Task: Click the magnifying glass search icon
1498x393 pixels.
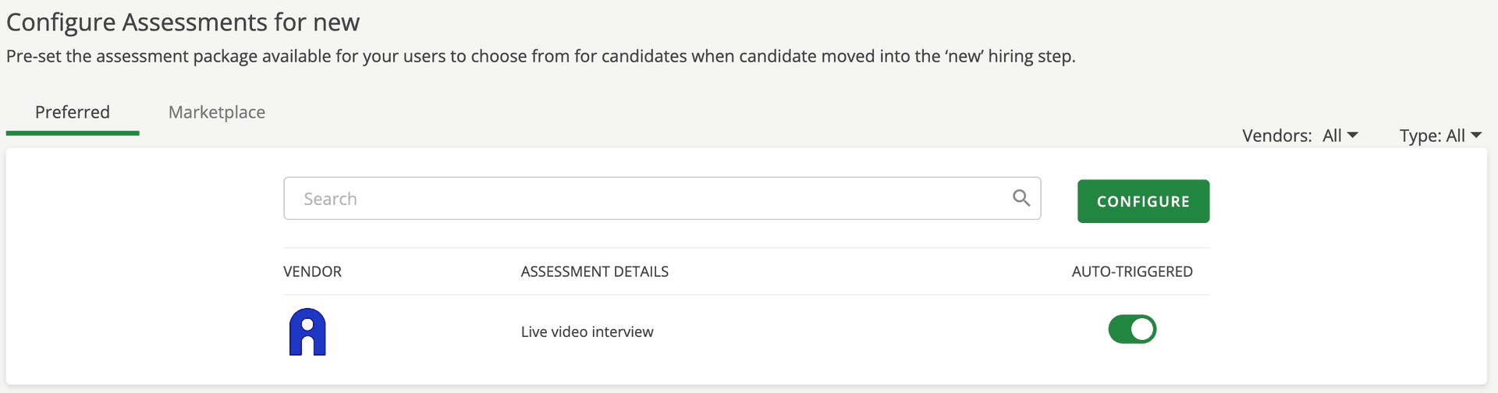Action: 1021,198
